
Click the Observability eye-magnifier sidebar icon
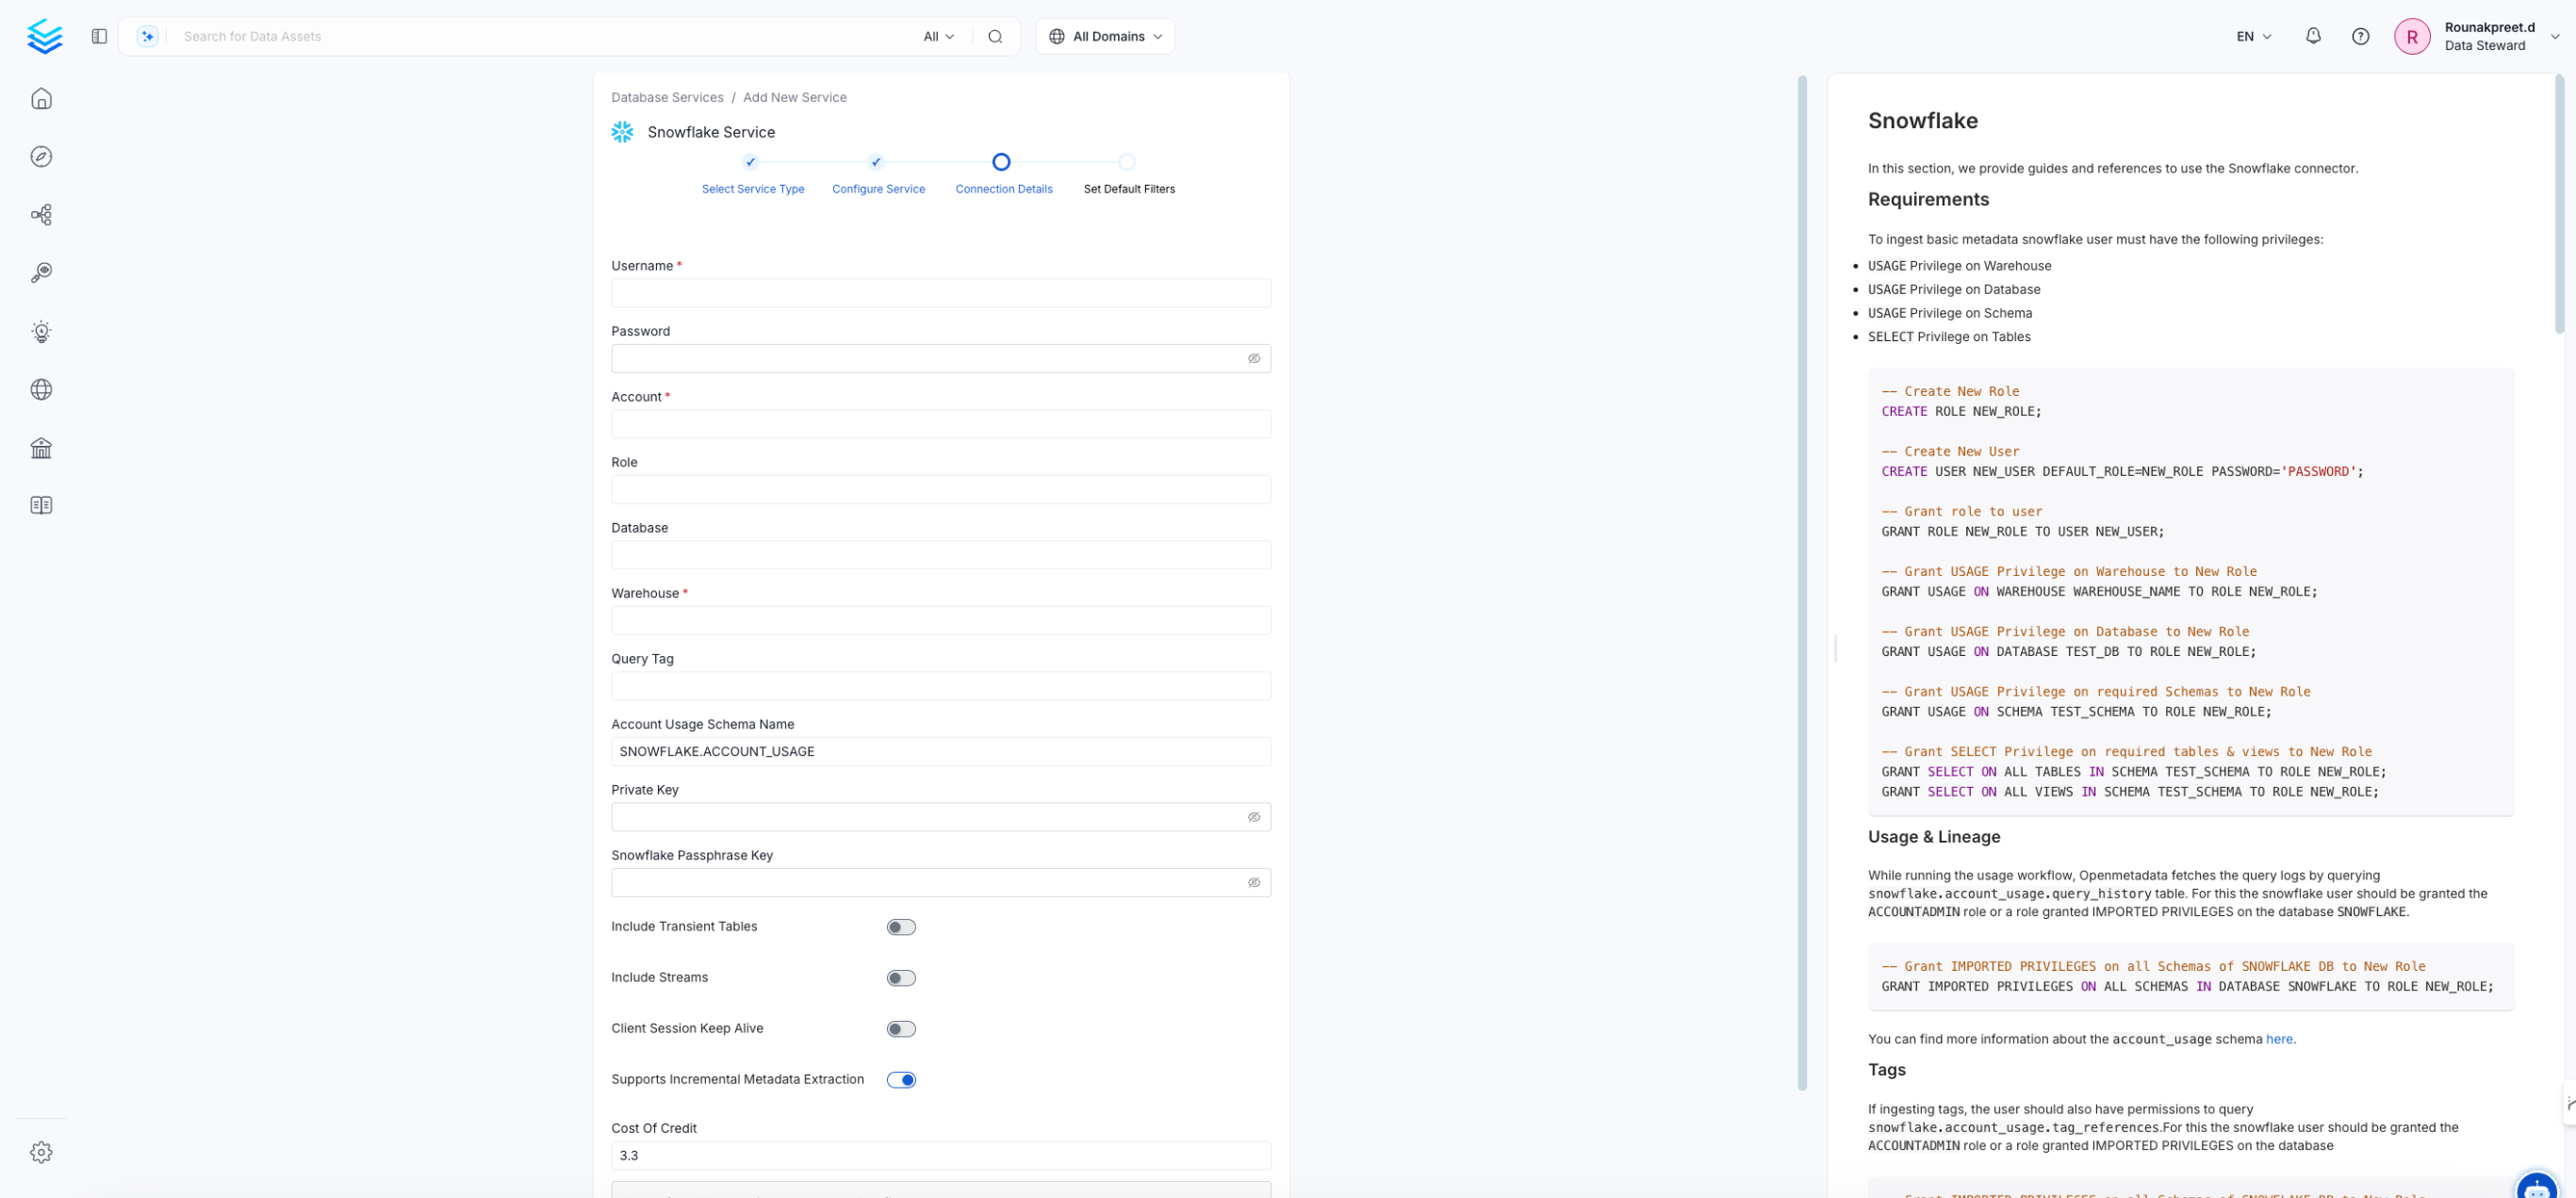tap(41, 272)
